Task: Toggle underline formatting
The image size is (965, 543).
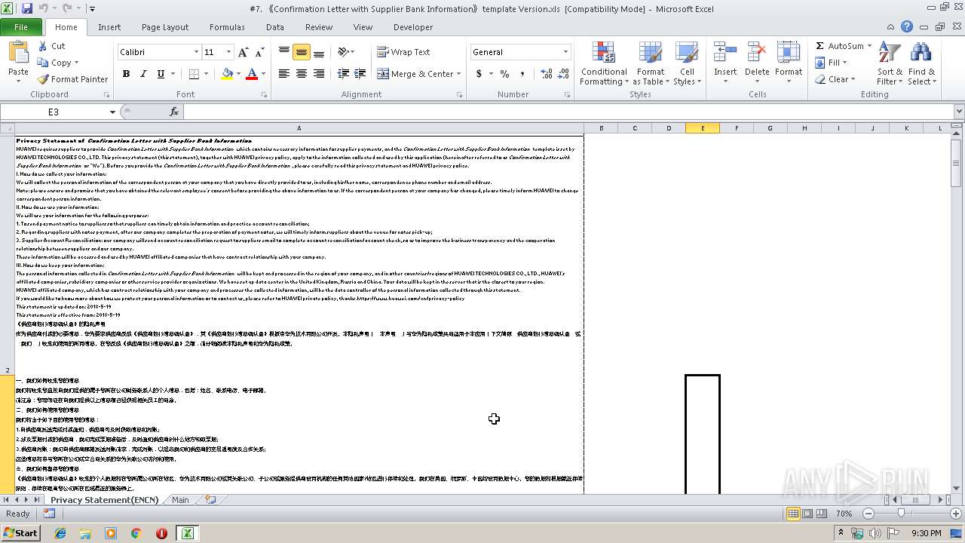Action: [x=161, y=74]
